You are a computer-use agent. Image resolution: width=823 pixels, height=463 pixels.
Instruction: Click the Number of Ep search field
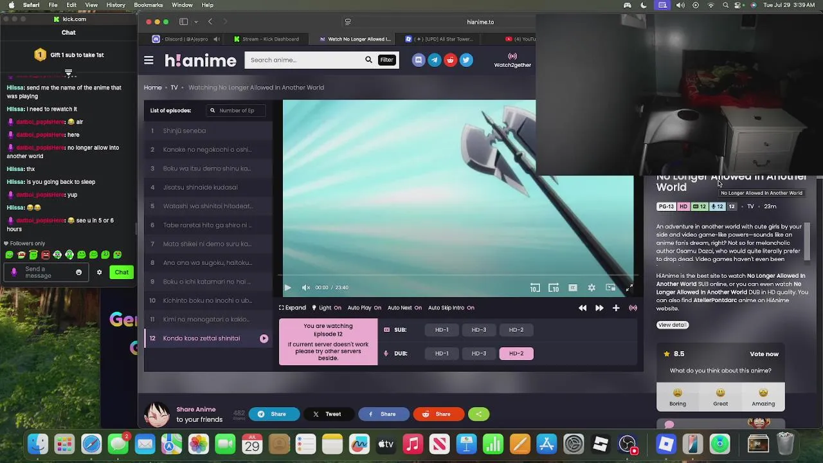click(x=237, y=111)
